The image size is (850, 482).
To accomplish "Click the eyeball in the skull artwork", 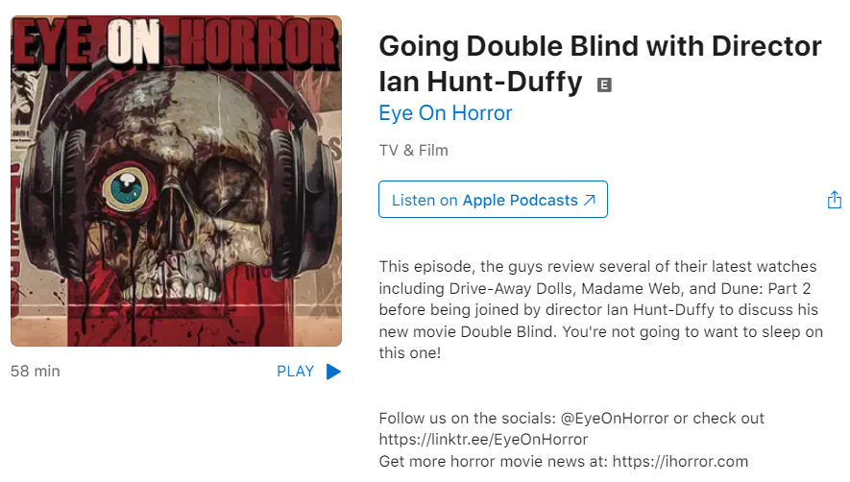I will [127, 188].
